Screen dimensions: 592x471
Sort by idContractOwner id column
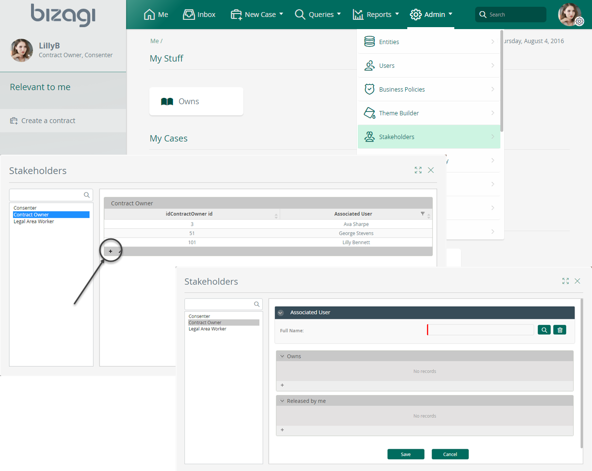pos(192,214)
